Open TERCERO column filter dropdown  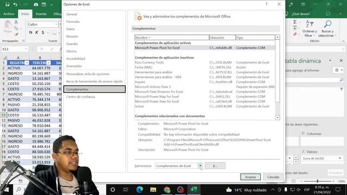coord(48,63)
